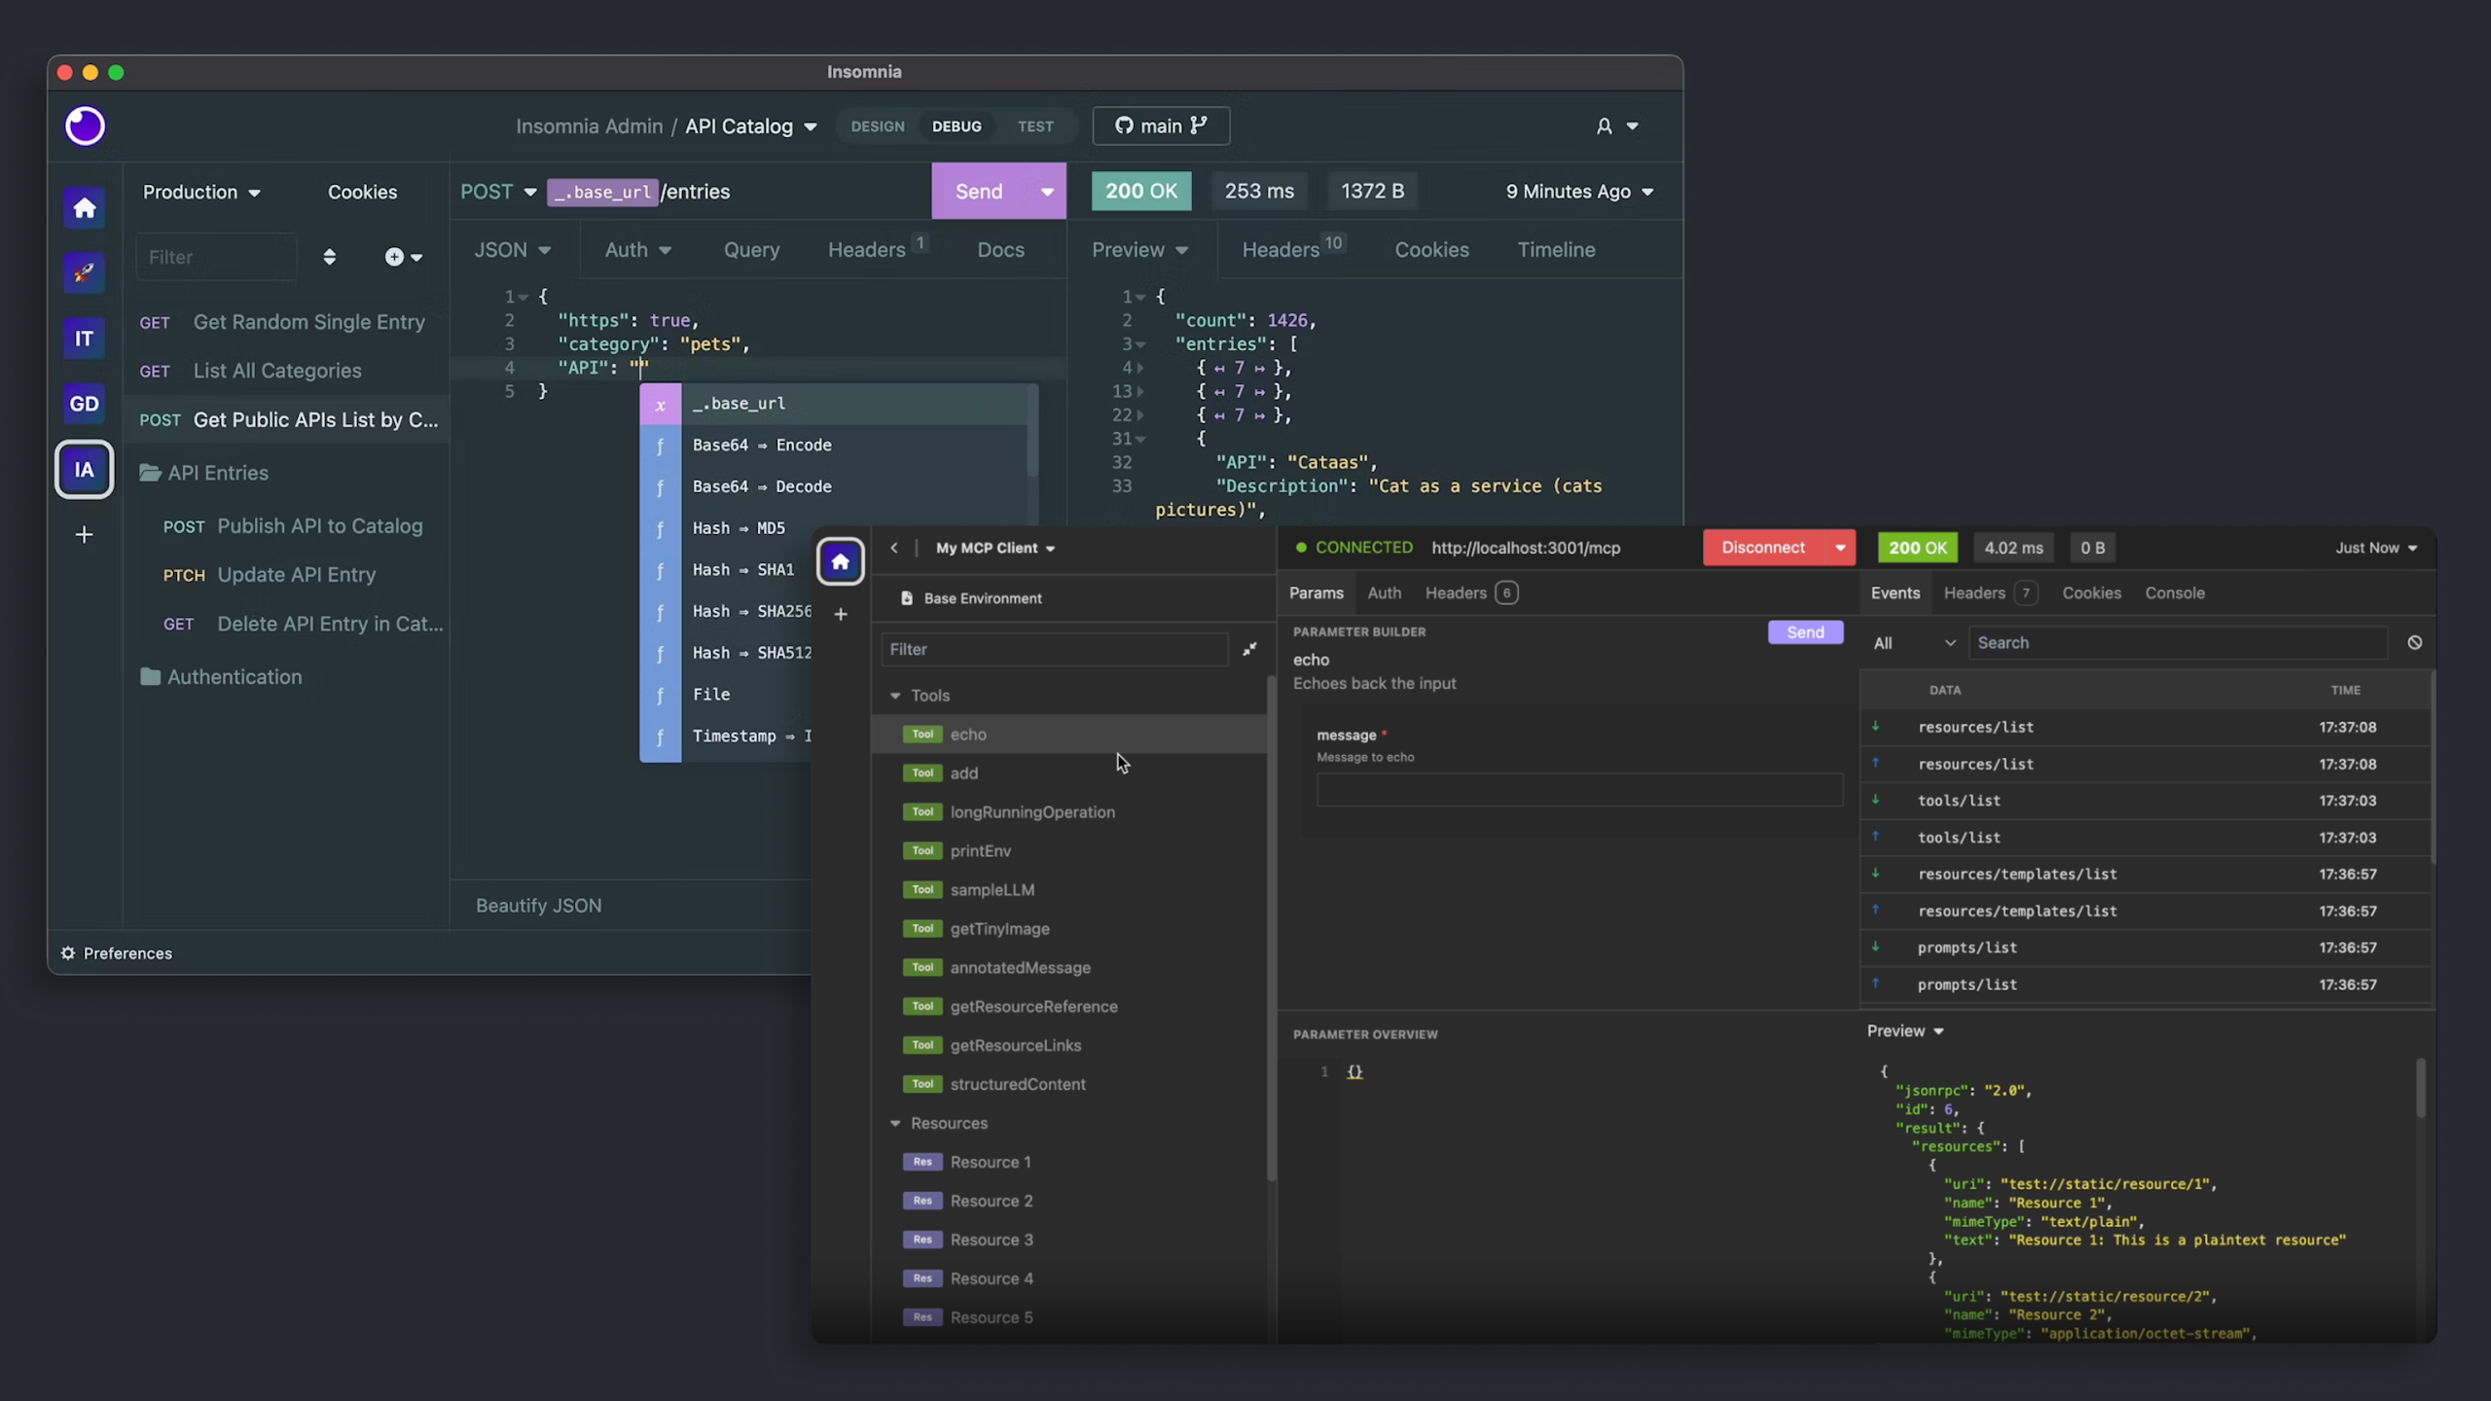This screenshot has height=1401, width=2491.
Task: Open the POST method dropdown
Action: tap(498, 192)
